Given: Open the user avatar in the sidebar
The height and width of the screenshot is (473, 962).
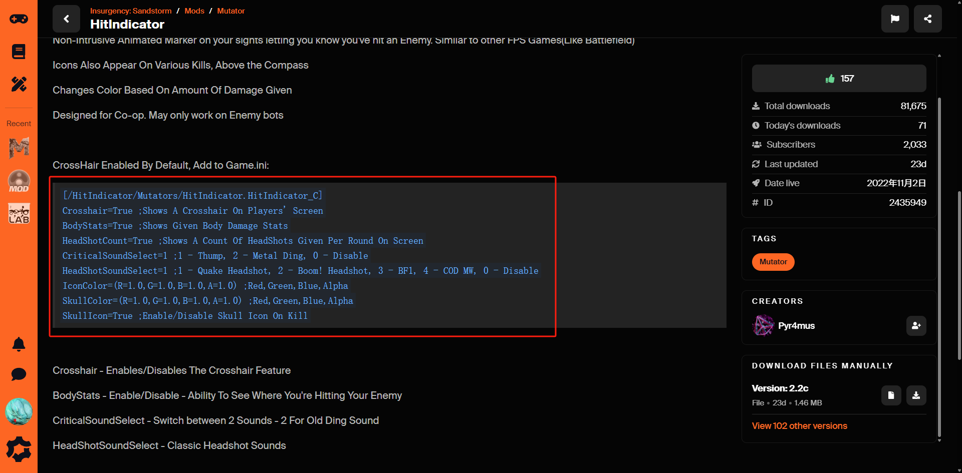Looking at the screenshot, I should [x=19, y=411].
